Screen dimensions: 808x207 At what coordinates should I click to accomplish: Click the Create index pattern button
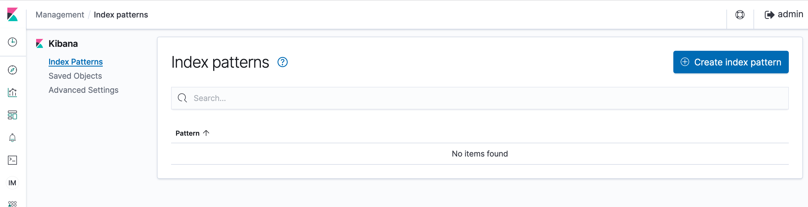tap(731, 62)
